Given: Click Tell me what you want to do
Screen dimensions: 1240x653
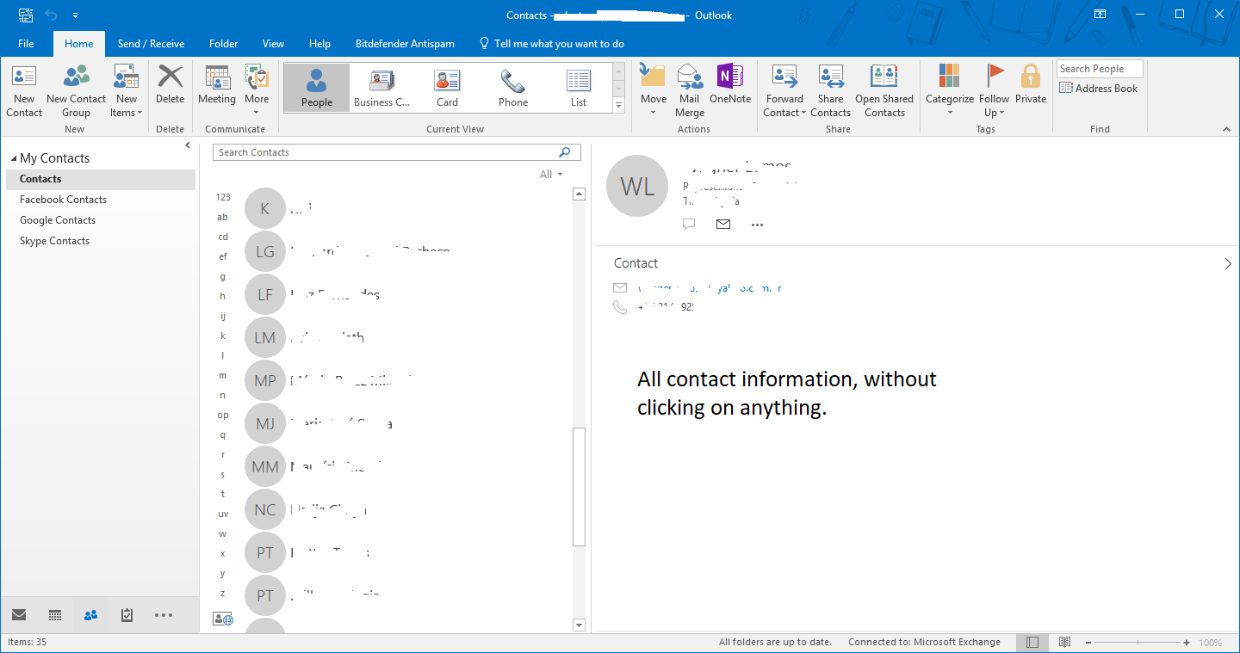Looking at the screenshot, I should coord(551,44).
